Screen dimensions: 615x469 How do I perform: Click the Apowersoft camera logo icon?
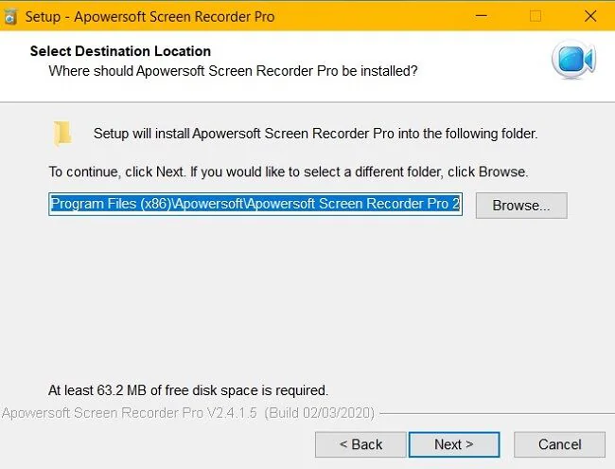point(573,60)
